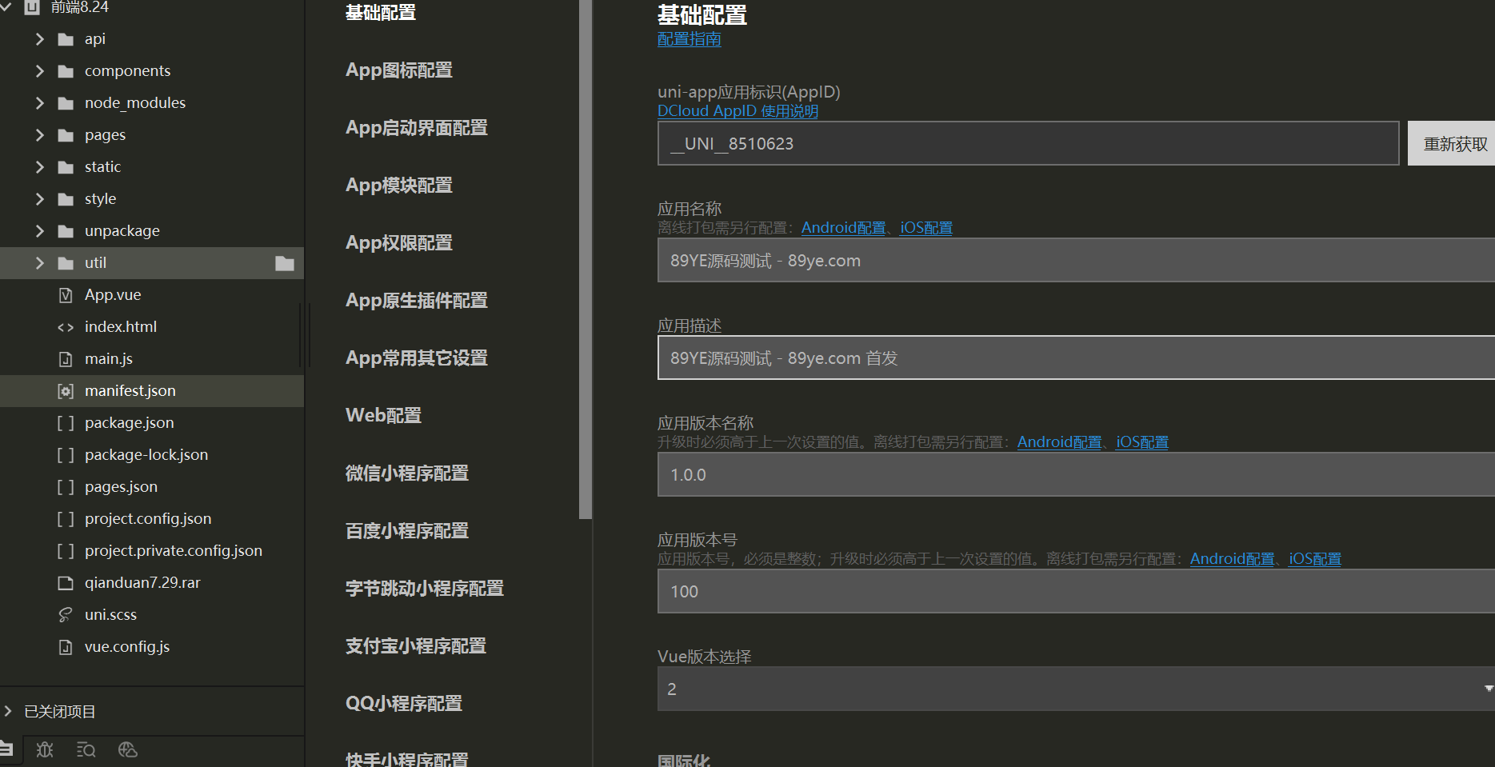Open the 配置指南 link
Image resolution: width=1495 pixels, height=767 pixels.
pyautogui.click(x=689, y=39)
